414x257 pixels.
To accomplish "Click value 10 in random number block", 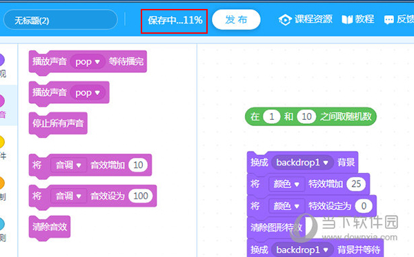I will pyautogui.click(x=306, y=116).
